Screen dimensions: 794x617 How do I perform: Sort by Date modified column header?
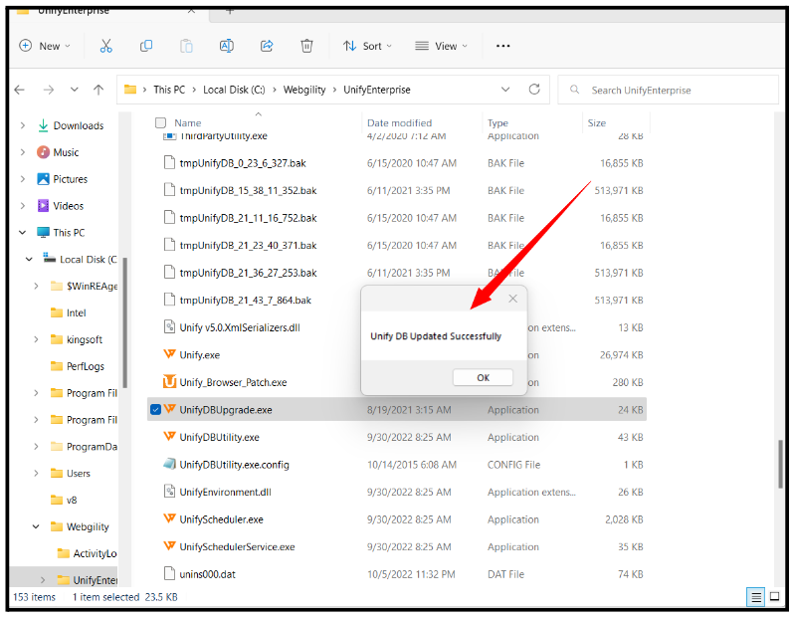coord(400,123)
